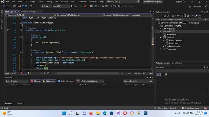Viewport: 209px width, 117px height.
Task: Click Categorized icon in Properties panel
Action: 157,75
